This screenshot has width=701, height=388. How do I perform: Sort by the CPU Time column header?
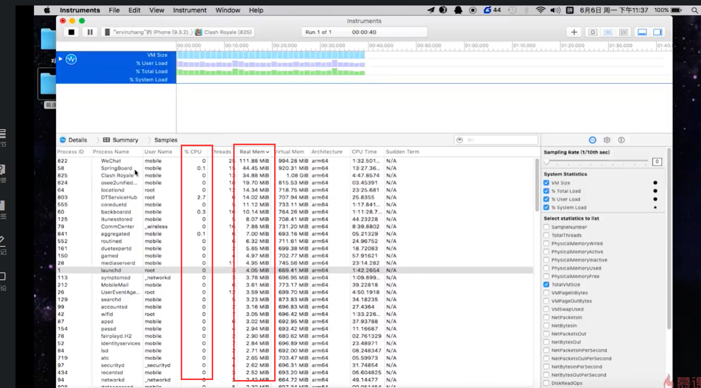(364, 152)
